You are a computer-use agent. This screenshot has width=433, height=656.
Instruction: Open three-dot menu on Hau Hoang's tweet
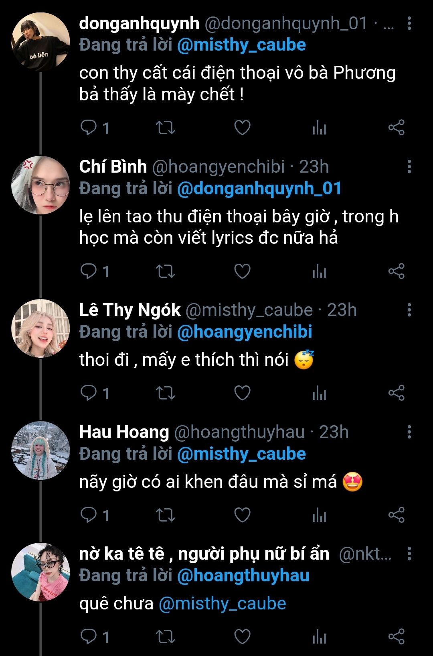click(x=409, y=432)
